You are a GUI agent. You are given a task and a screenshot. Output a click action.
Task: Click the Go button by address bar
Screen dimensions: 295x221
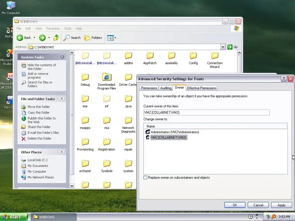click(x=232, y=47)
